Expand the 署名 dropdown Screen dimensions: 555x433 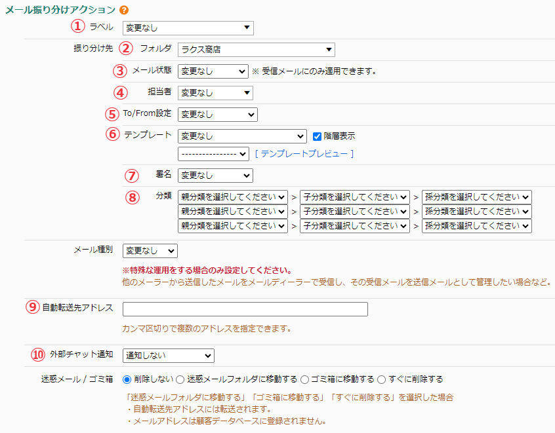point(215,176)
